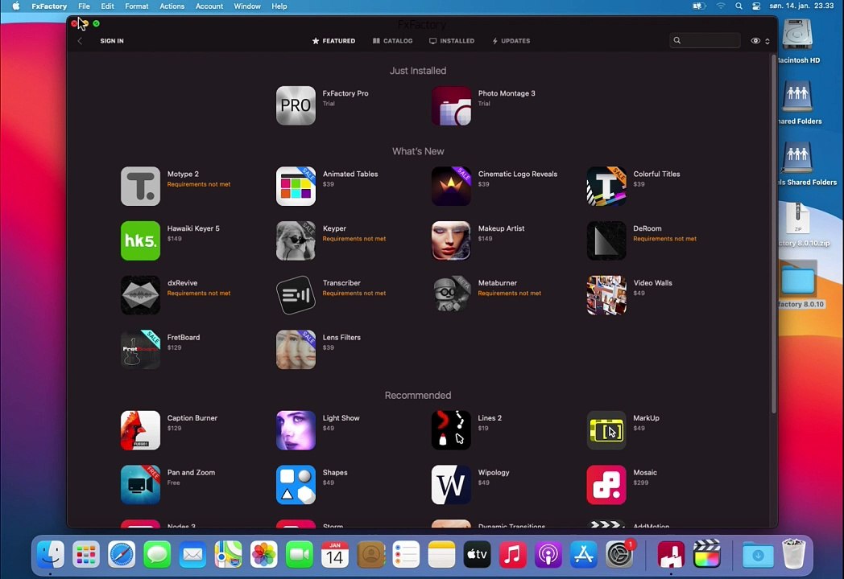Select the MarkUp product icon
The image size is (844, 579).
coord(606,430)
